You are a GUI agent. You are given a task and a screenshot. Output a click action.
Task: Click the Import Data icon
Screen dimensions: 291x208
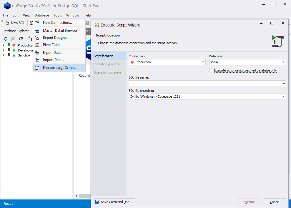point(37,60)
